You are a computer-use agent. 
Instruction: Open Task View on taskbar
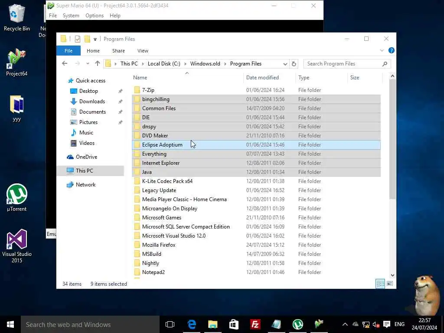coord(170,324)
